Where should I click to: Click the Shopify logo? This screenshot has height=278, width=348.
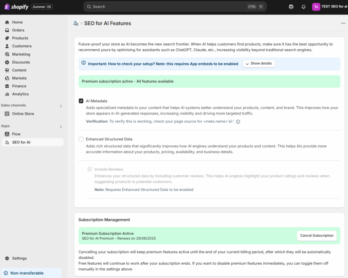click(x=16, y=7)
